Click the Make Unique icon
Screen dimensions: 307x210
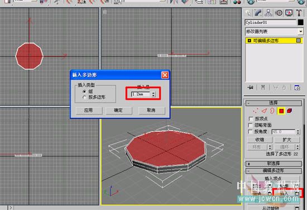click(x=276, y=87)
